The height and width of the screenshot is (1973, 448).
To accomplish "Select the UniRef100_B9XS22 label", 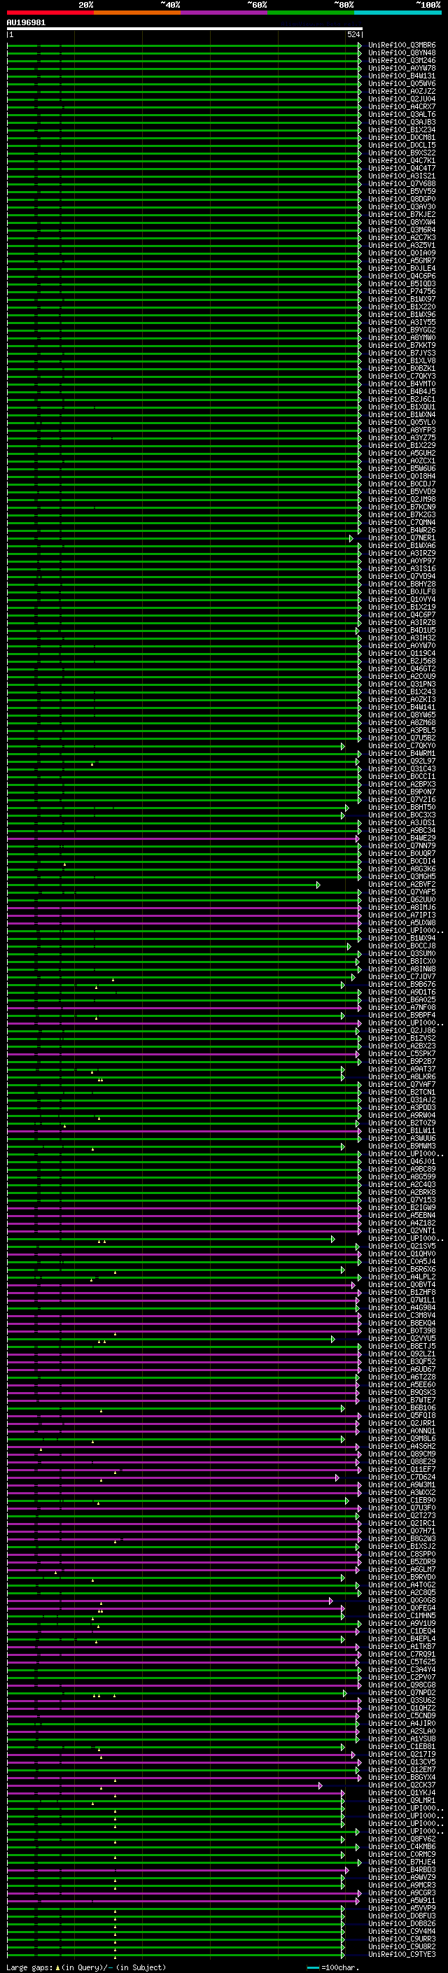I will pyautogui.click(x=402, y=153).
